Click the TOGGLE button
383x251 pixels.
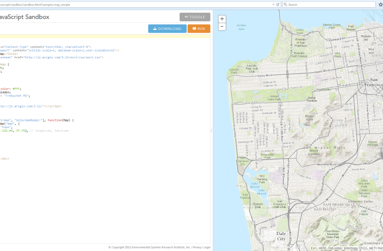195,17
